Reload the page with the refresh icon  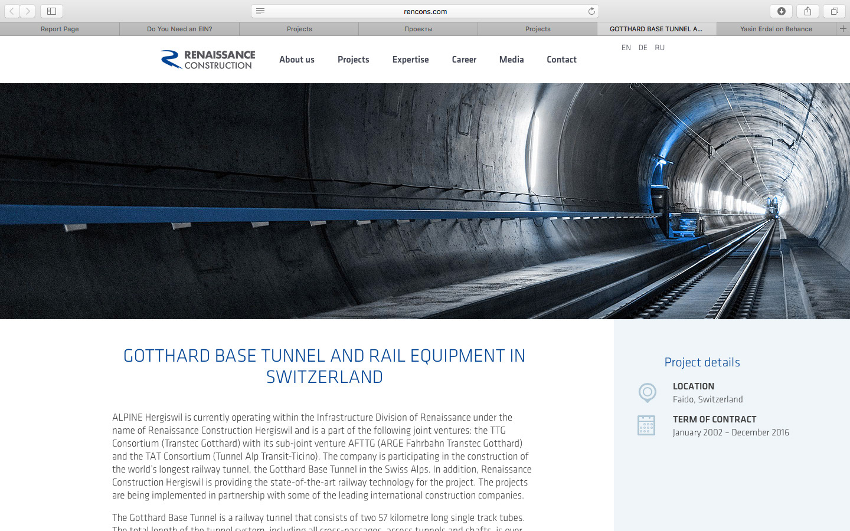point(591,11)
